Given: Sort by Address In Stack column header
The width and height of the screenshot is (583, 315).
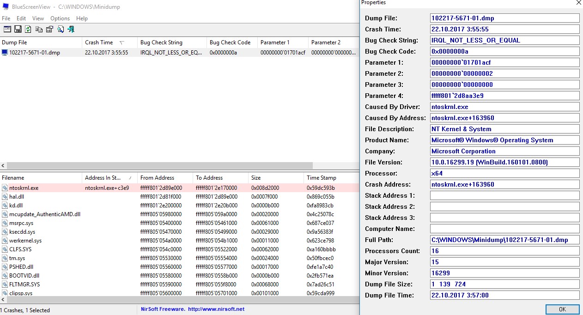Looking at the screenshot, I should pos(110,178).
